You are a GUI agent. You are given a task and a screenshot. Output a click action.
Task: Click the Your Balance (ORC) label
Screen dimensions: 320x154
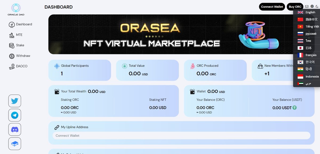pos(211,100)
